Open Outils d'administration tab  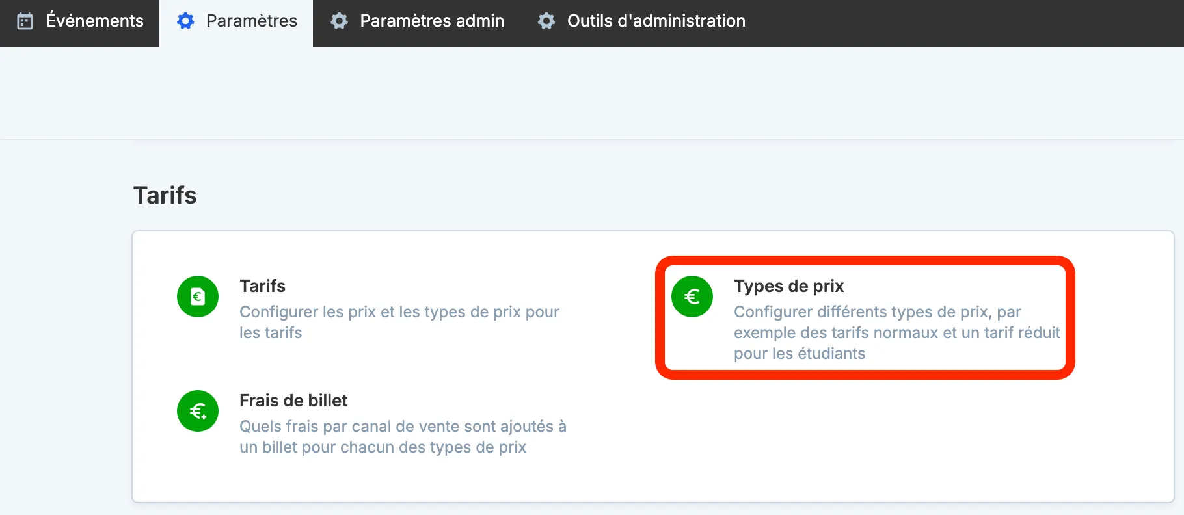pyautogui.click(x=641, y=21)
